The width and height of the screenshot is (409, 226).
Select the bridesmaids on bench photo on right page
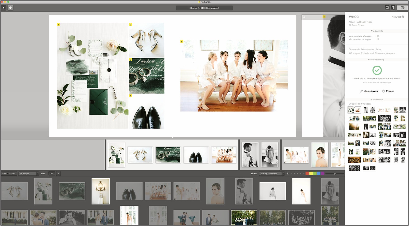click(234, 76)
